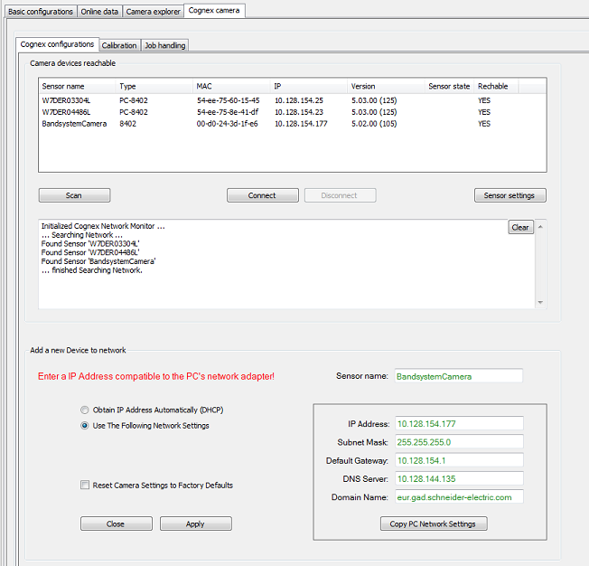589x566 pixels.
Task: Select sensor W7DER03304L in the table
Action: (x=67, y=100)
